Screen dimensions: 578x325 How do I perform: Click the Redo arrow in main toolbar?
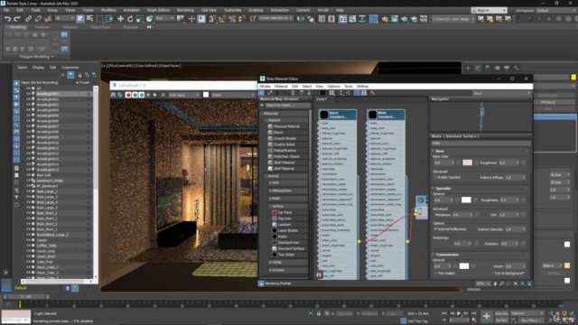pos(17,19)
